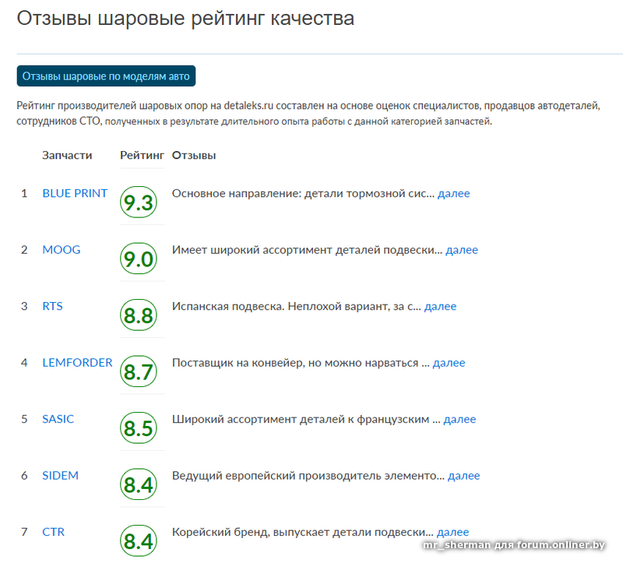Open the SIDEM manufacturer page

click(x=61, y=475)
